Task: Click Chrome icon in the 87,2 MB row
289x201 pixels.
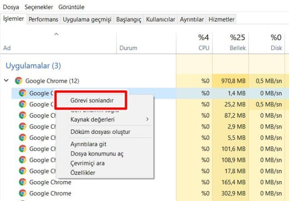Action: click(x=23, y=115)
